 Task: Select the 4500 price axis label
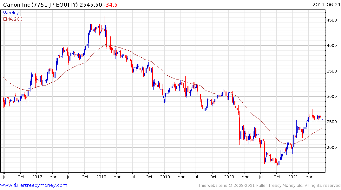(x=332, y=20)
